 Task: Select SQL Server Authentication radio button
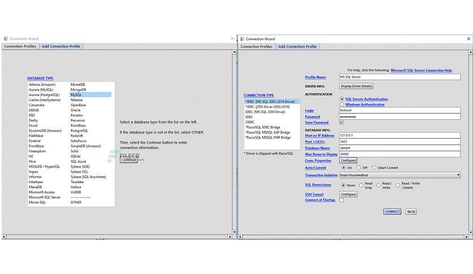[342, 99]
